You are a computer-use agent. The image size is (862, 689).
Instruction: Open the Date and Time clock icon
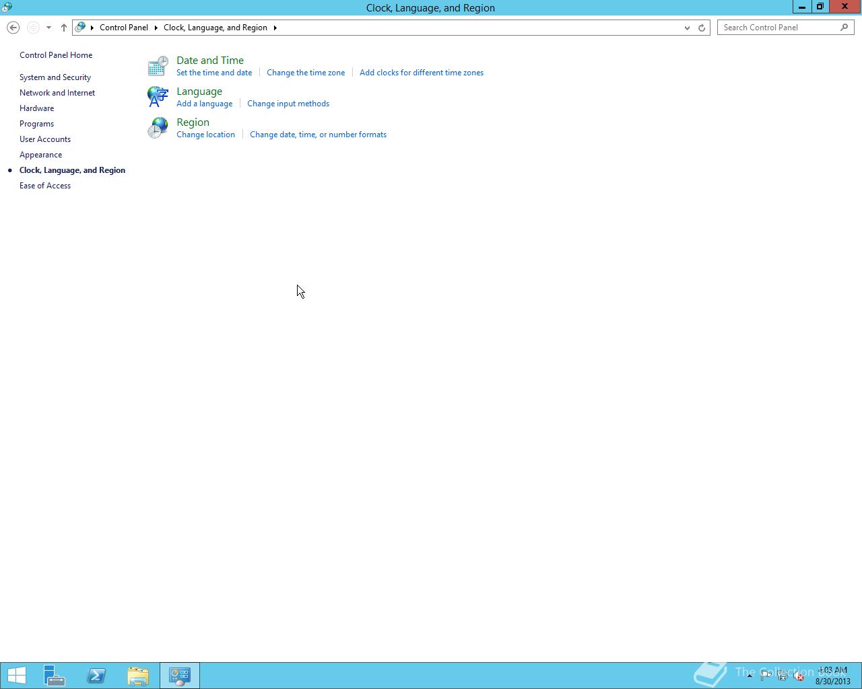coord(158,66)
